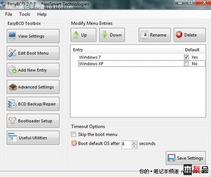Screen dimensions: 211x177
Task: Open Useful Utilities section
Action: click(x=33, y=138)
